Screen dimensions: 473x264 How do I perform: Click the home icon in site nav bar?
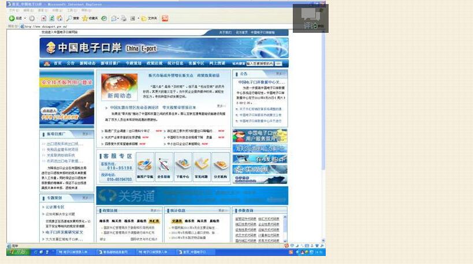click(47, 63)
